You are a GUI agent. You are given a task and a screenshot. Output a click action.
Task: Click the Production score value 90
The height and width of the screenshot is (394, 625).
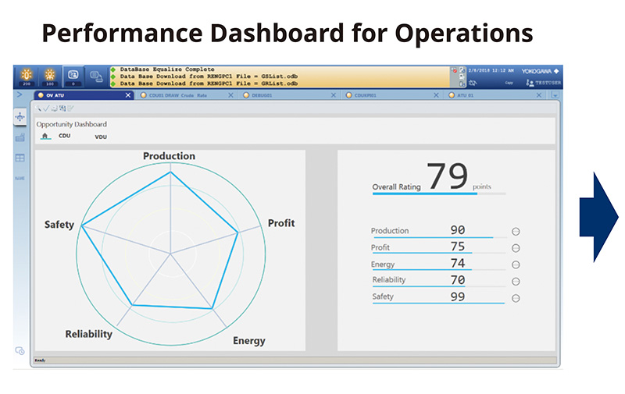pyautogui.click(x=458, y=230)
